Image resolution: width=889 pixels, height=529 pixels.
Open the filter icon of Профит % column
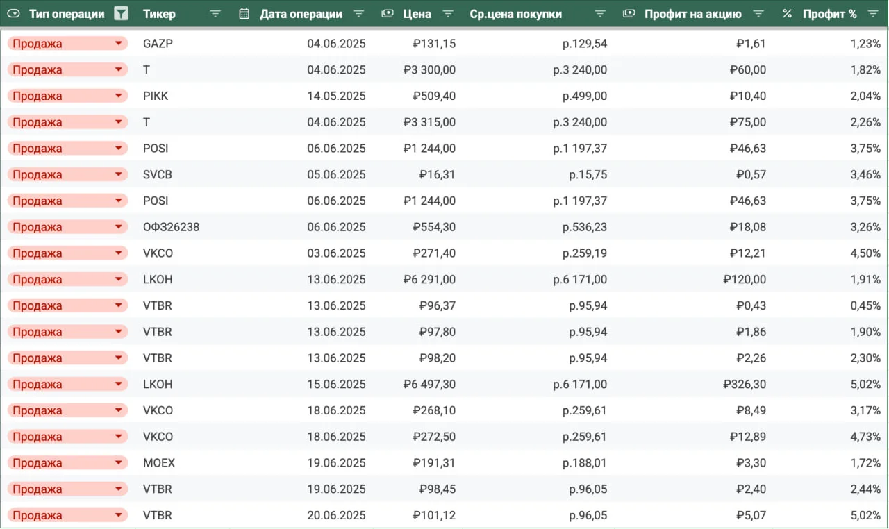pos(873,14)
